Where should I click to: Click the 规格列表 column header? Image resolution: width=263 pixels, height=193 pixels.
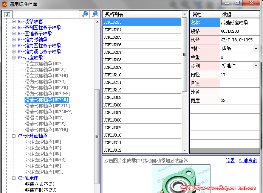[x=142, y=14]
